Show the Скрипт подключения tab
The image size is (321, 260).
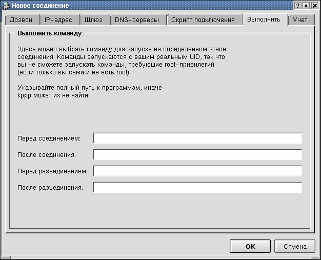tap(203, 20)
